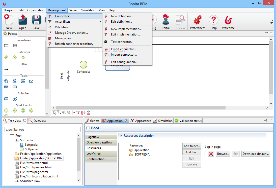Maximize the diagram editor panel
This screenshot has width=276, height=188.
point(271,33)
